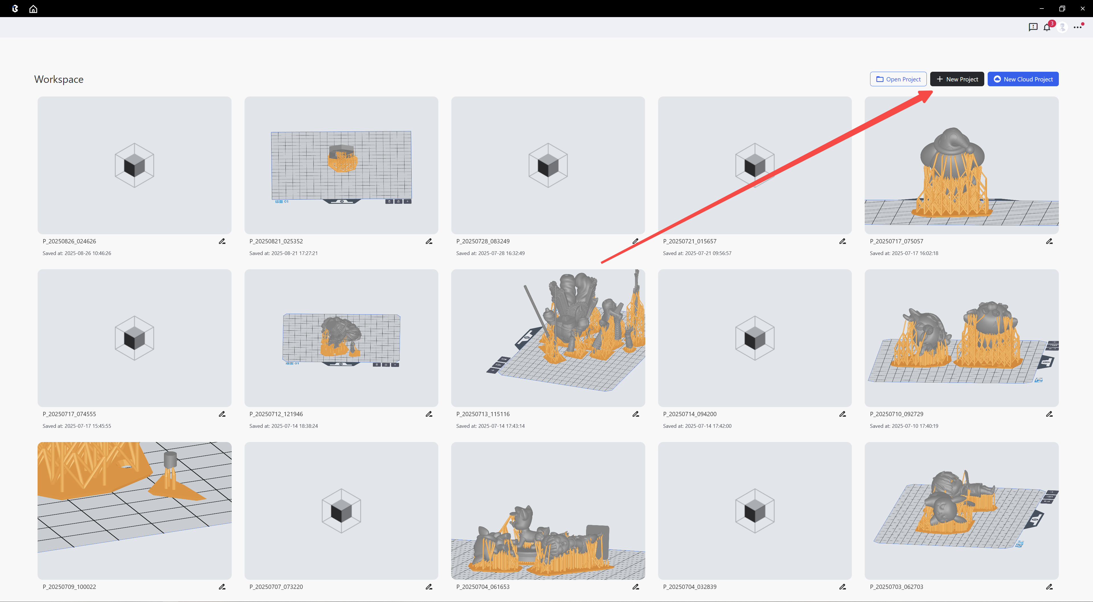Rename project P_20250826_024626 via pencil icon
1093x602 pixels.
point(222,241)
